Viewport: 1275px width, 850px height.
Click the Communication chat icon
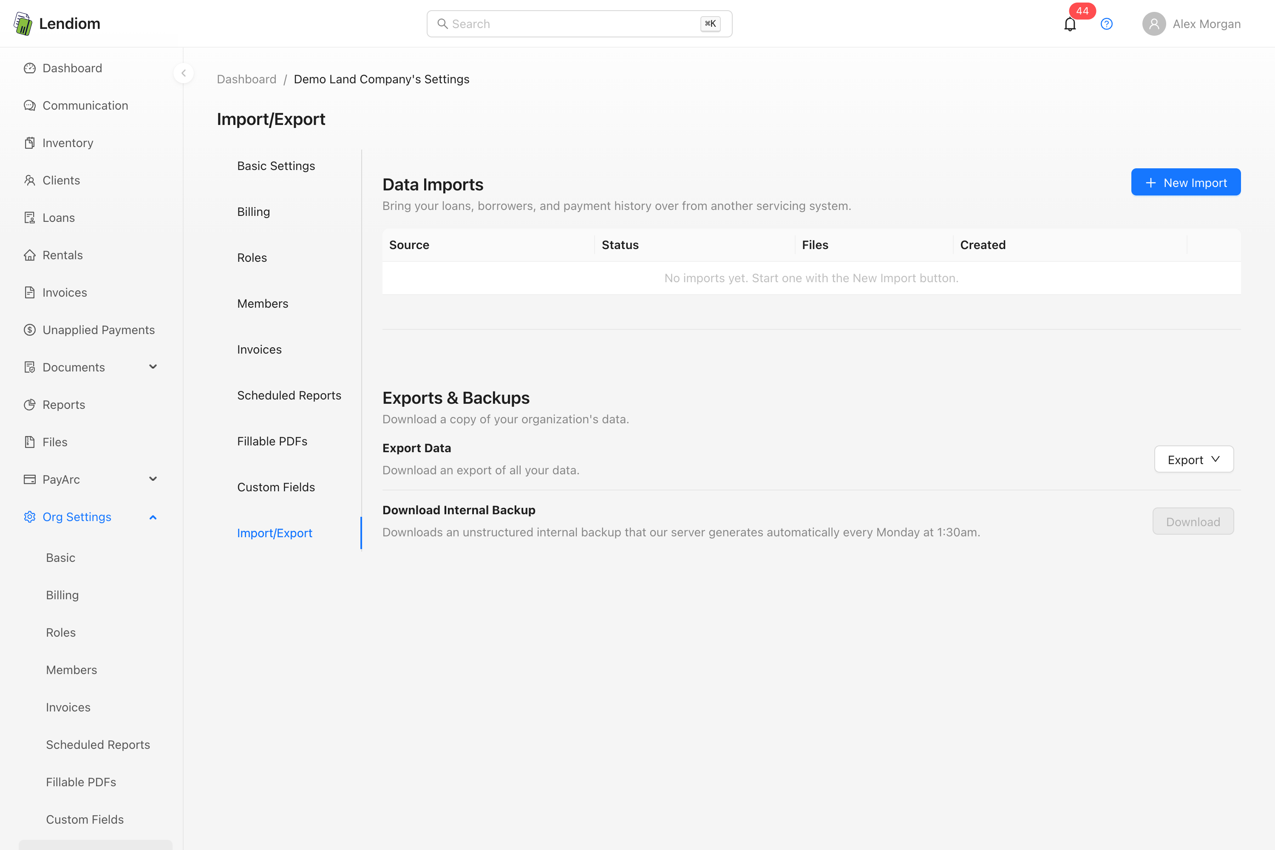click(30, 106)
